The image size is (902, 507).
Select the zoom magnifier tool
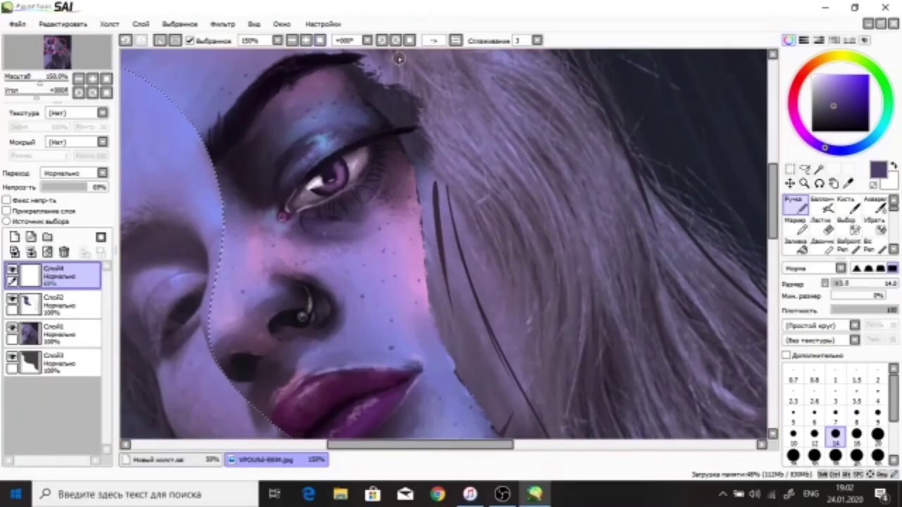tap(805, 184)
